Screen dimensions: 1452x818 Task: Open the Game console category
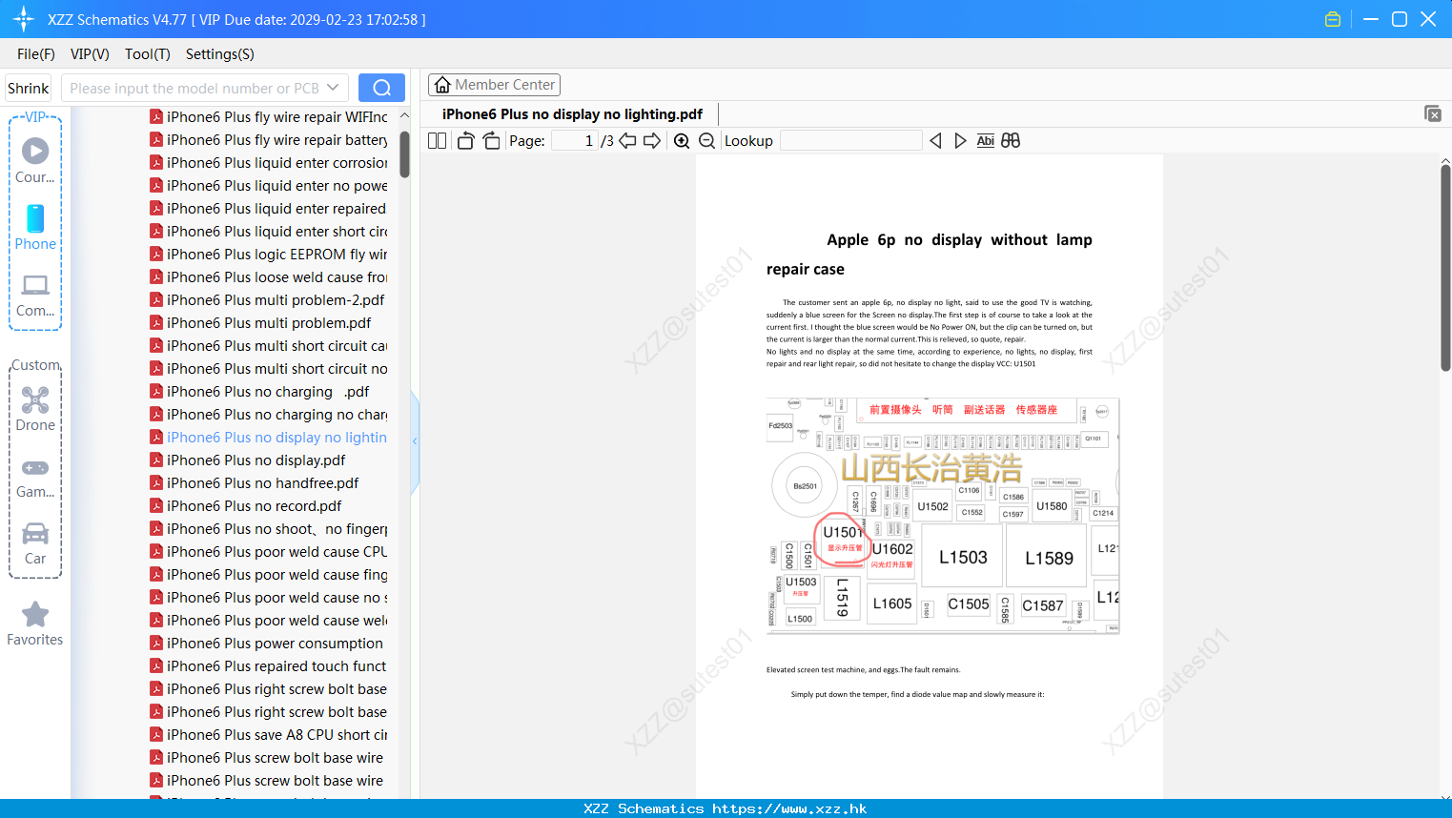click(35, 479)
